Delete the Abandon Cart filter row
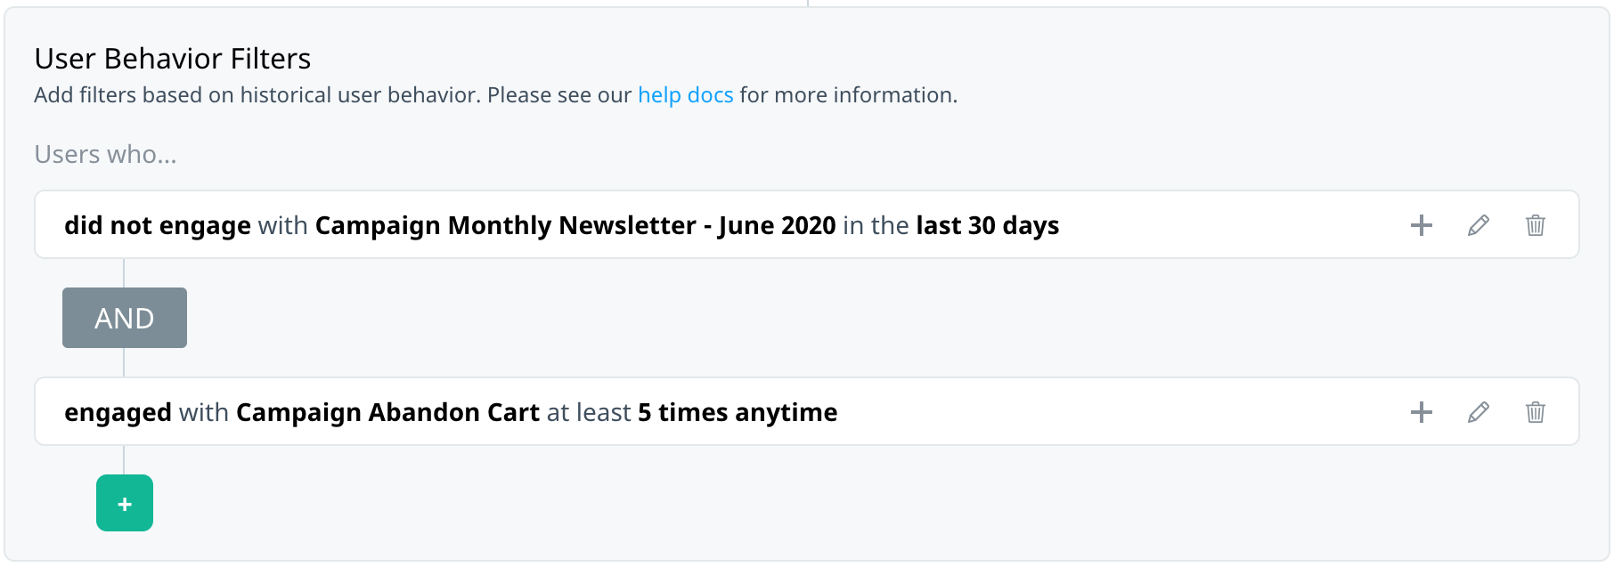This screenshot has width=1614, height=567. (1536, 412)
